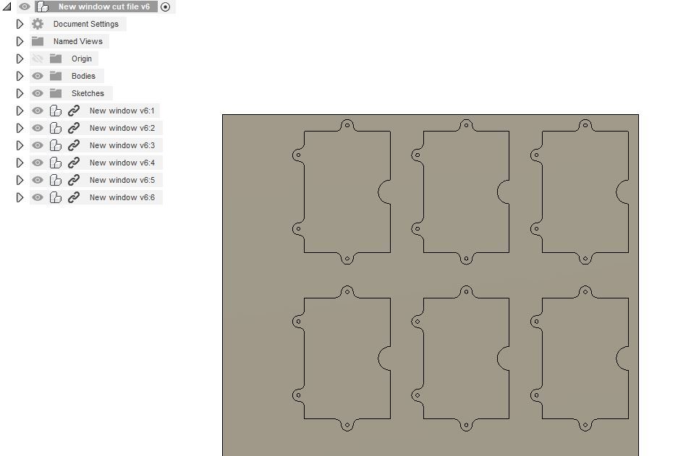Click link chain icon of New window v6:5
The width and height of the screenshot is (678, 456).
pos(74,180)
